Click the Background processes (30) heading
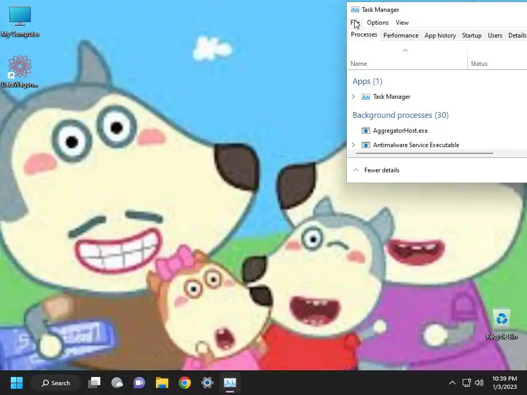 (x=400, y=115)
